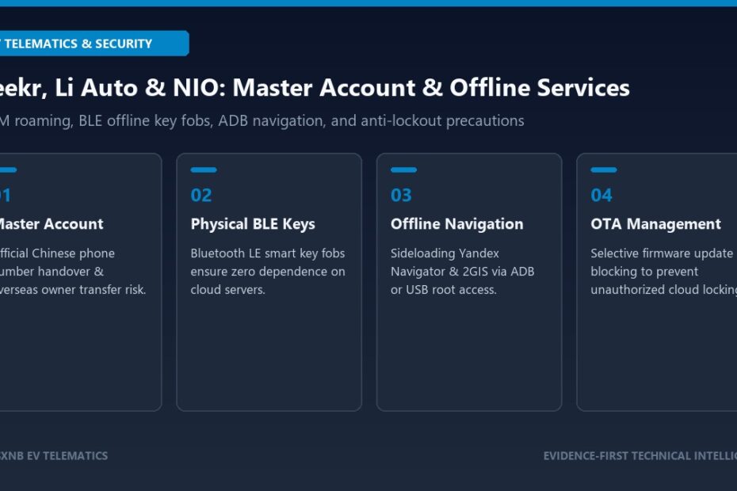Viewport: 737px width, 491px height.
Task: Click the Offline Navigation heading
Action: (x=457, y=224)
